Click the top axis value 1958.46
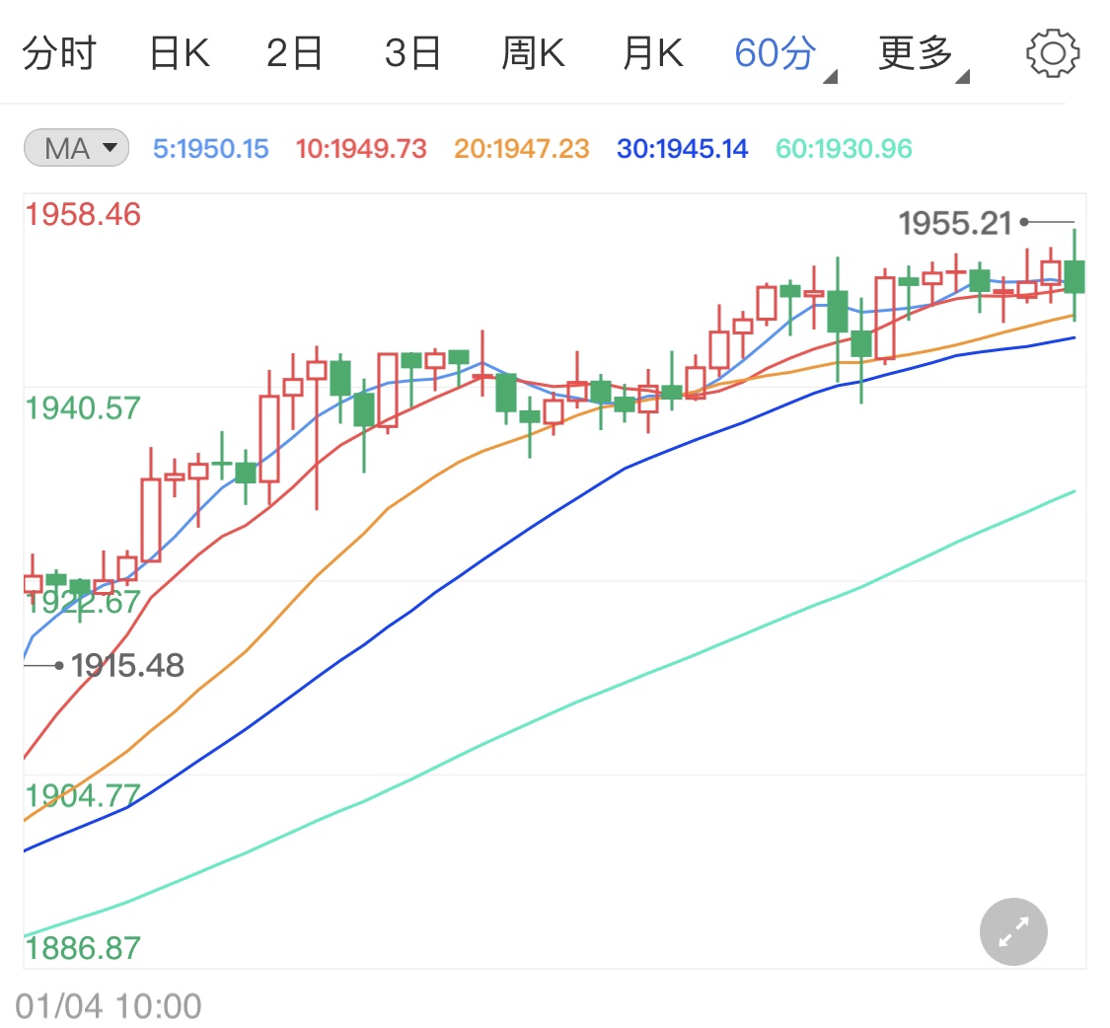Screen dimensions: 1110x1028 83,214
